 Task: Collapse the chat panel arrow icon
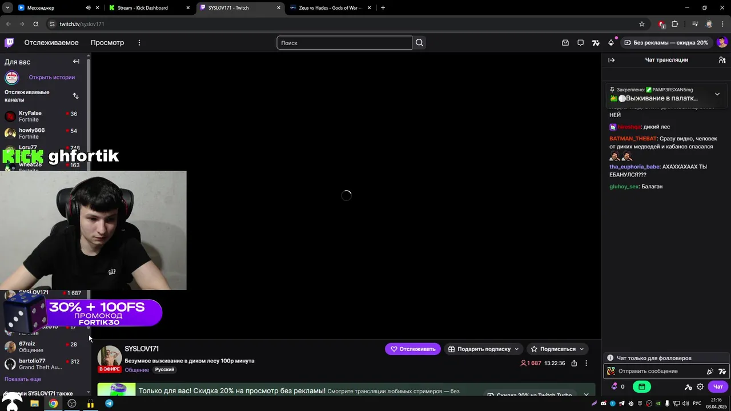point(611,60)
